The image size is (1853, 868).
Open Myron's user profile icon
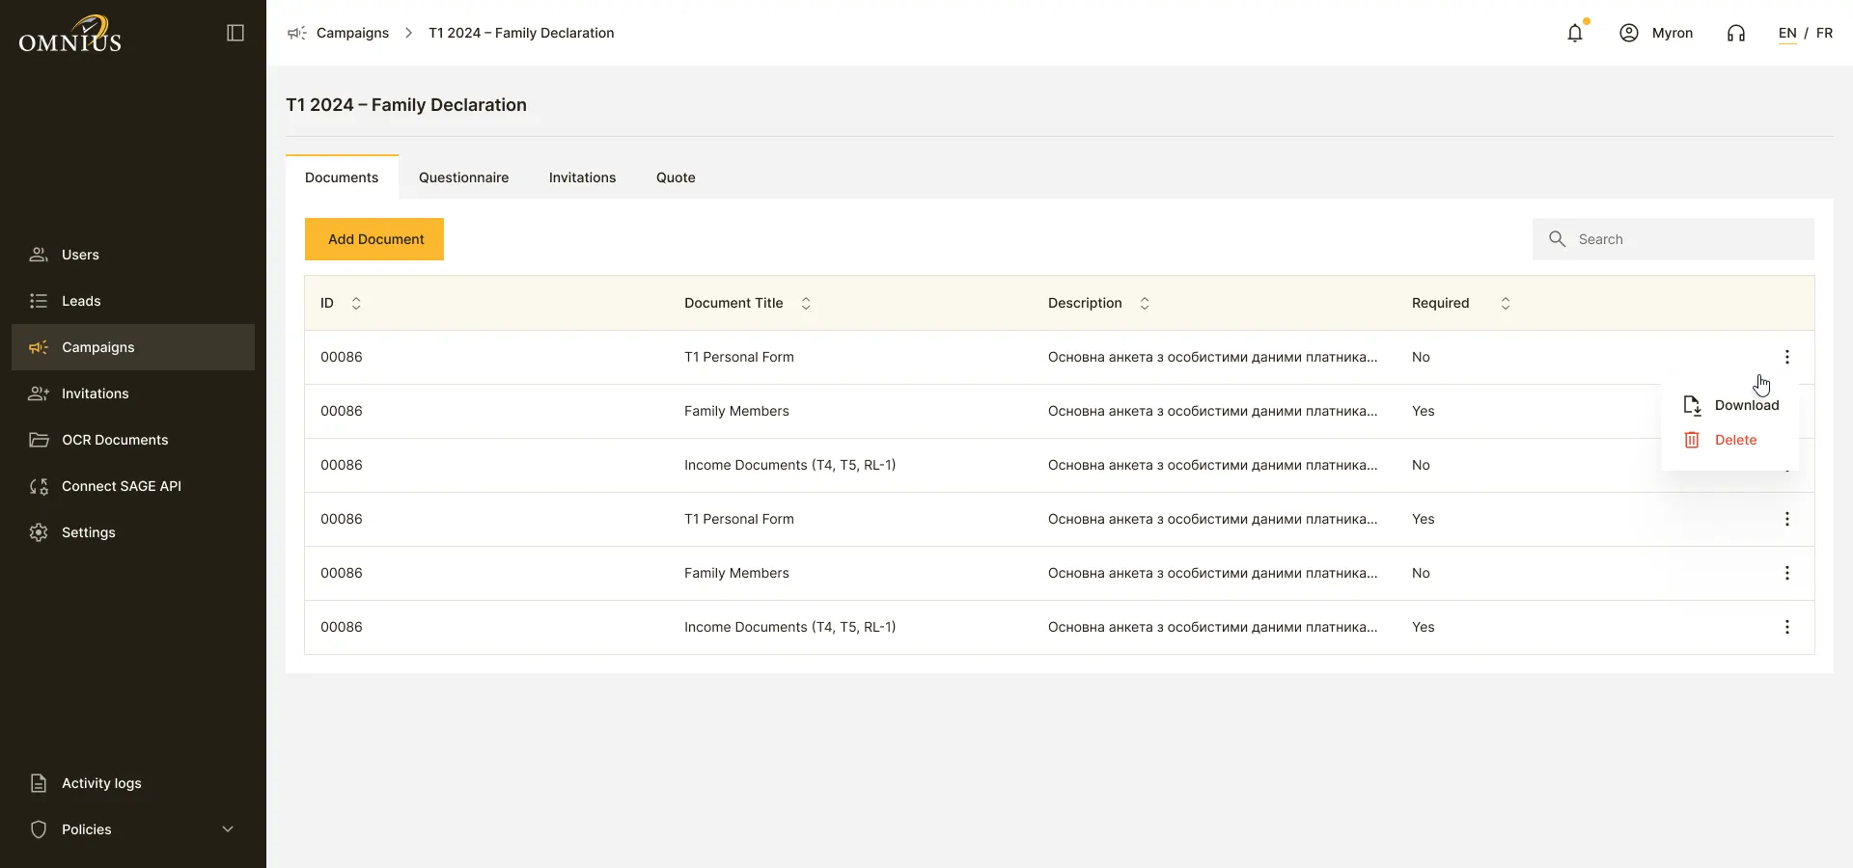coord(1629,33)
